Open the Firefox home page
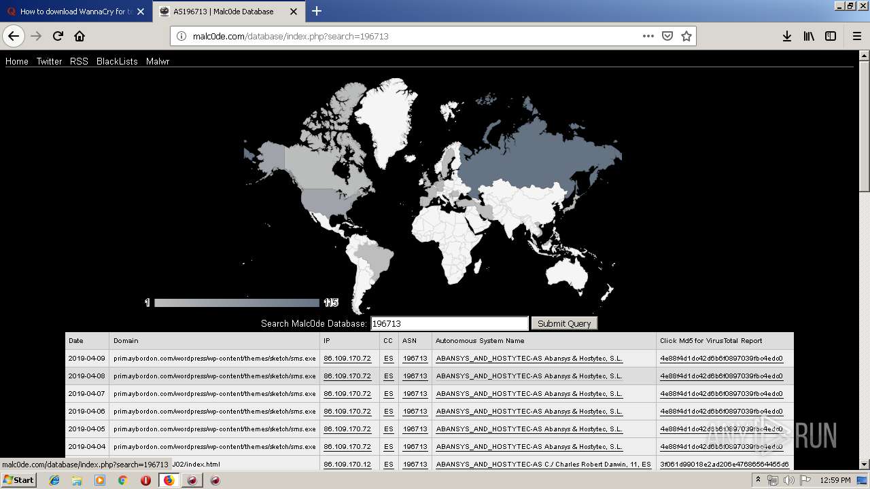 pyautogui.click(x=80, y=36)
